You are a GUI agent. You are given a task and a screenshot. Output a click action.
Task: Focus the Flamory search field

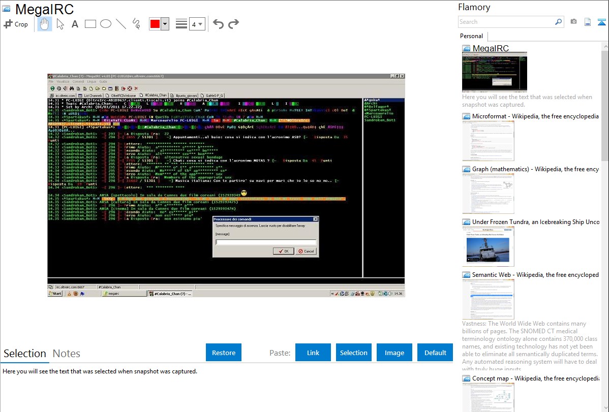[x=506, y=22]
